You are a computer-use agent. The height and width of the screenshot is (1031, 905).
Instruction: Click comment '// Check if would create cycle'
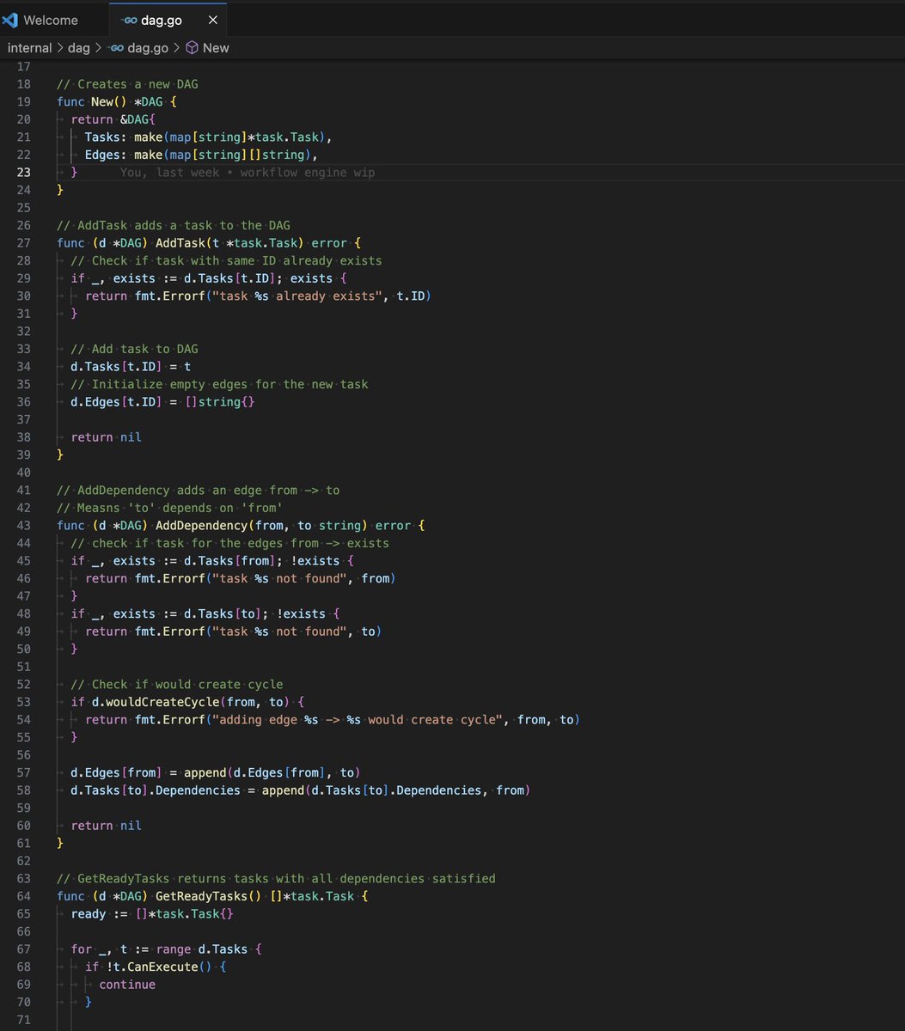tap(176, 684)
